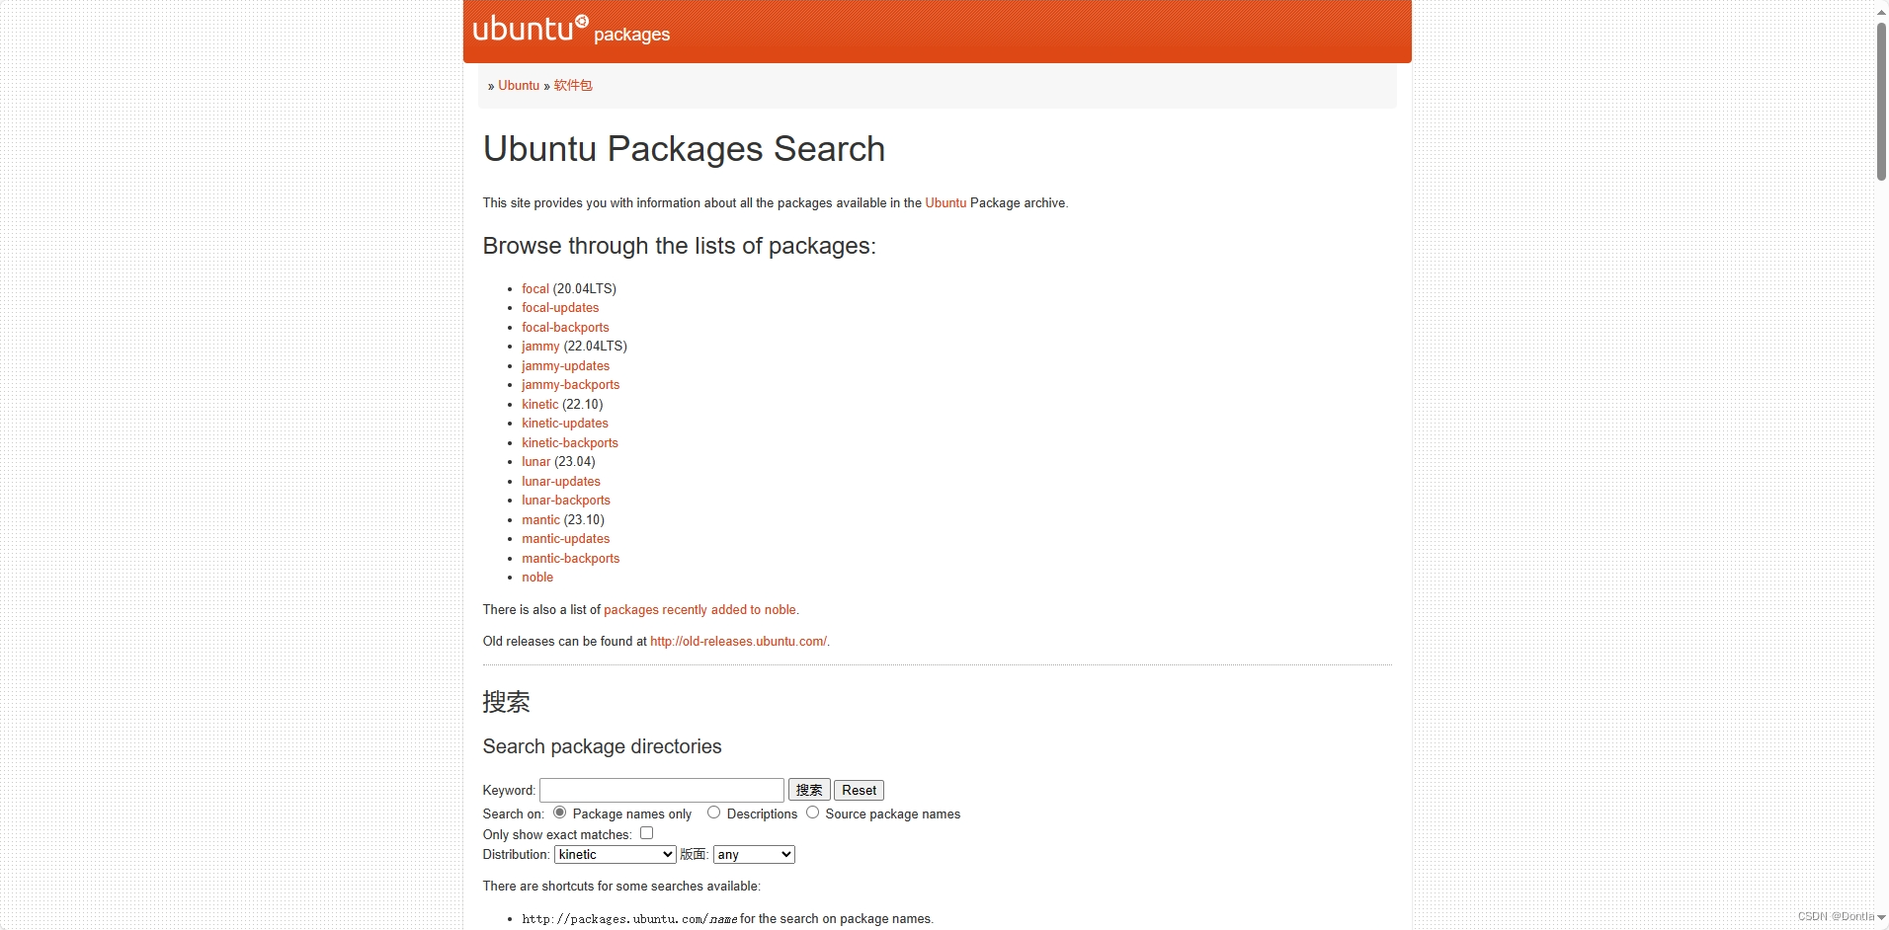
Task: Click the shortcut URL packages.ubuntu.com/name text
Action: click(x=629, y=919)
